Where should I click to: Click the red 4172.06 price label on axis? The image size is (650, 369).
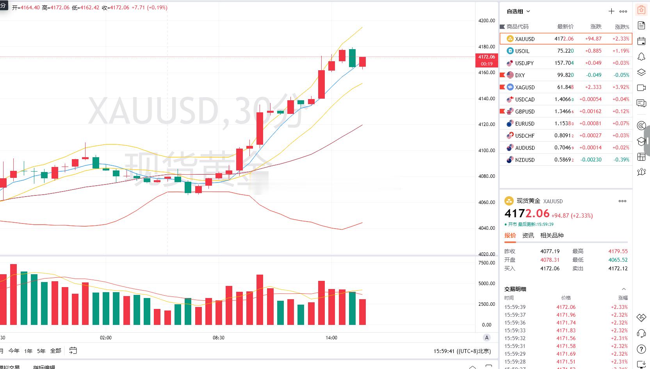click(486, 60)
